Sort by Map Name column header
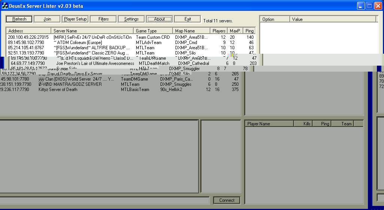Image resolution: width=384 pixels, height=210 pixels. (192, 31)
